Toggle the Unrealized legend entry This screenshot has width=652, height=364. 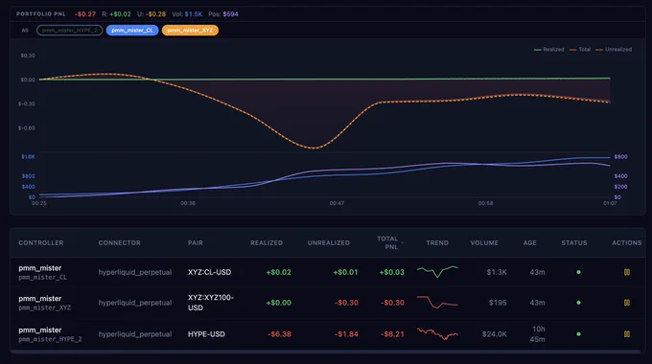pos(614,50)
